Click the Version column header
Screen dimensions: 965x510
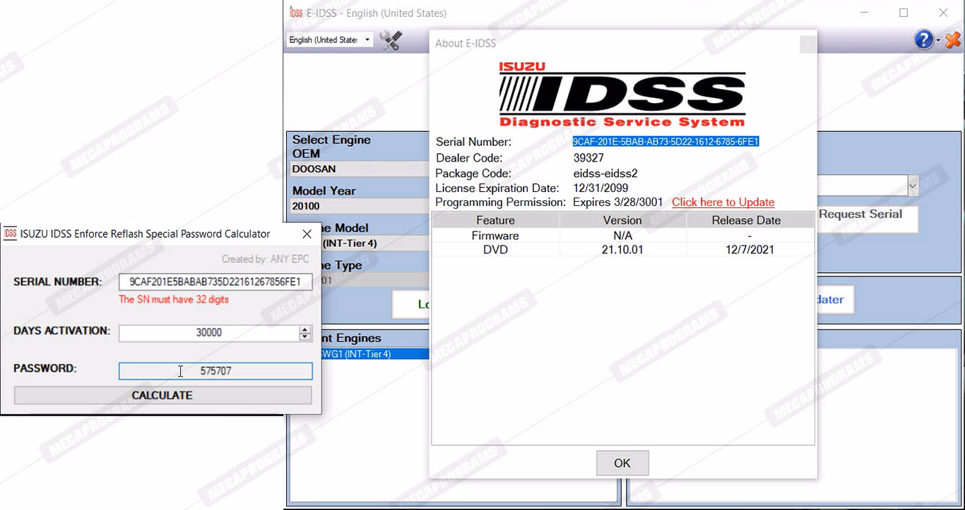[622, 220]
